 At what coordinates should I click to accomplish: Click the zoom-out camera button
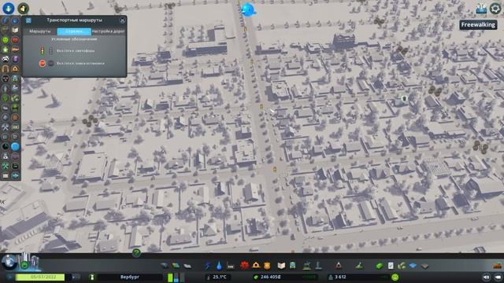point(486,277)
